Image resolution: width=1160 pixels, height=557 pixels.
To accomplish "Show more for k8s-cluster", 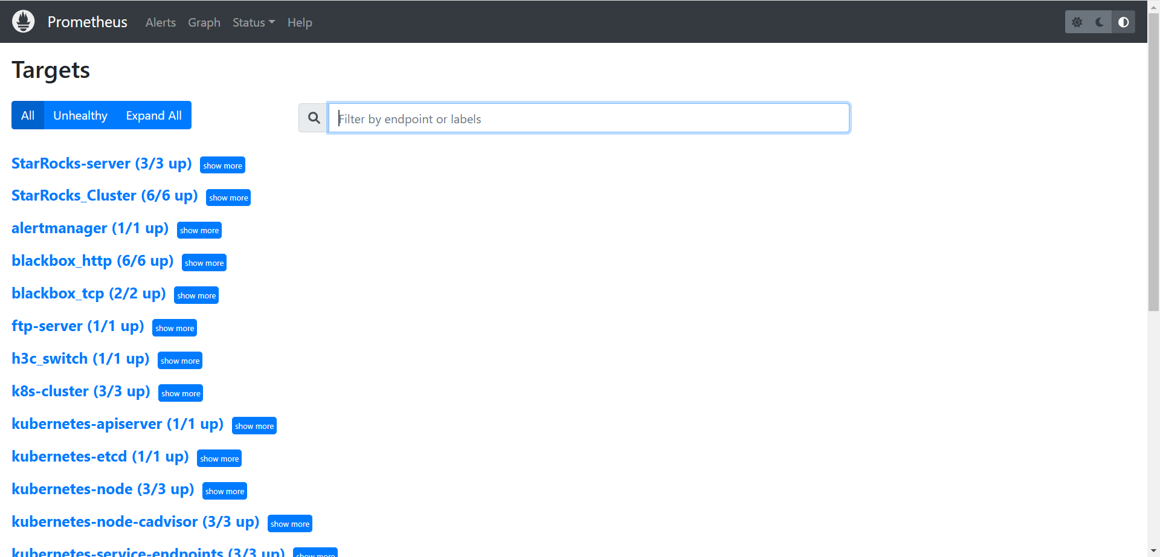I will [181, 393].
